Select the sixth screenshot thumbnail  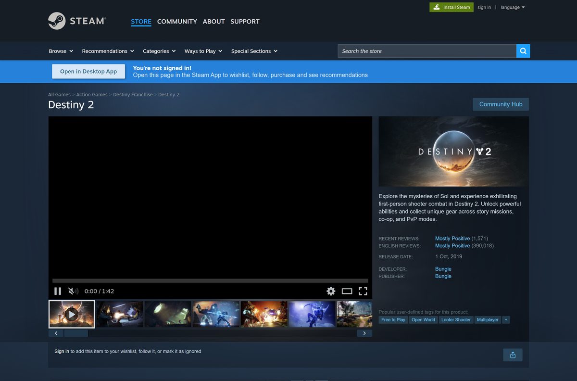[x=312, y=314]
